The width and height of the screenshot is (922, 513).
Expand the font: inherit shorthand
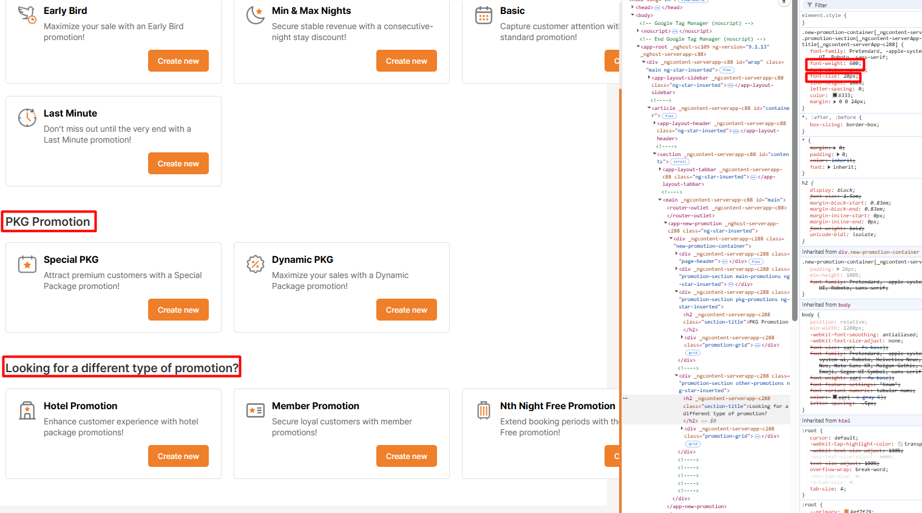click(x=829, y=167)
